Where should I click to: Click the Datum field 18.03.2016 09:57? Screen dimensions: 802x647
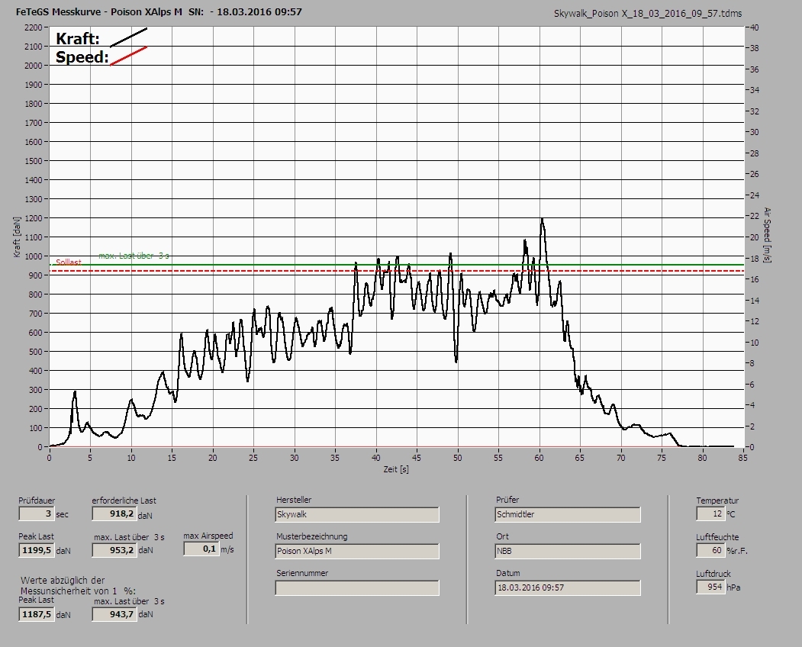point(568,587)
